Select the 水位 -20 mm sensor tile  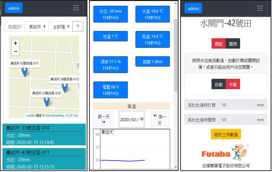(x=110, y=14)
